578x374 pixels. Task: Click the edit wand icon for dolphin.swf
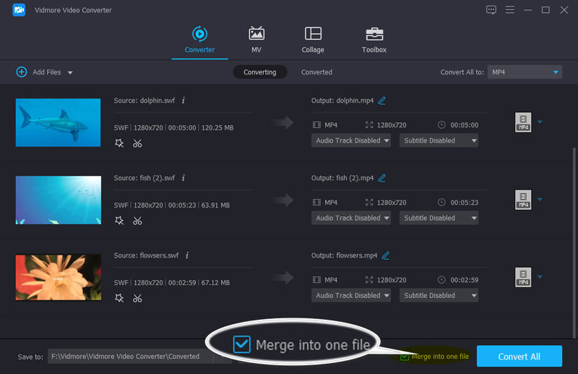(119, 143)
